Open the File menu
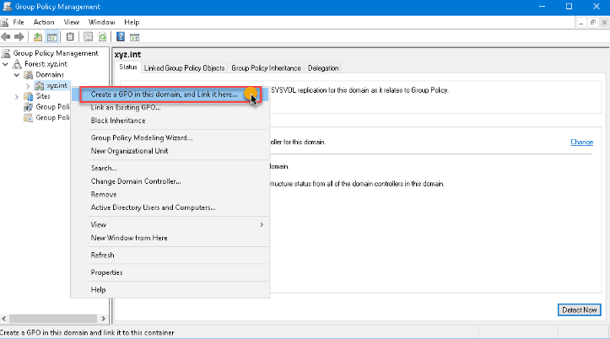The image size is (610, 339). pos(19,22)
